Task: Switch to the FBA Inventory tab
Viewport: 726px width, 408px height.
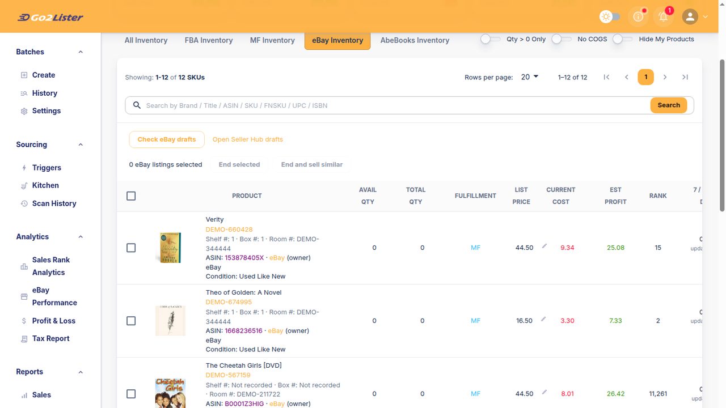Action: [x=209, y=40]
